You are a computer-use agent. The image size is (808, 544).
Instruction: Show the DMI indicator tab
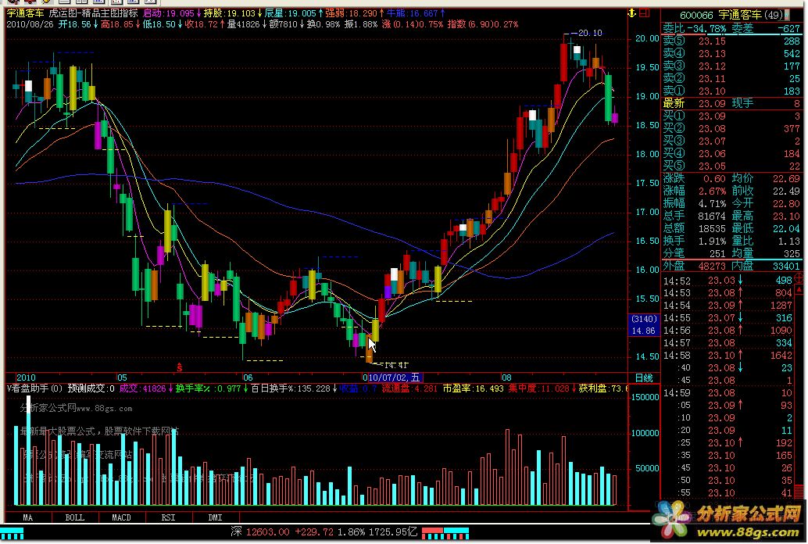coord(216,517)
